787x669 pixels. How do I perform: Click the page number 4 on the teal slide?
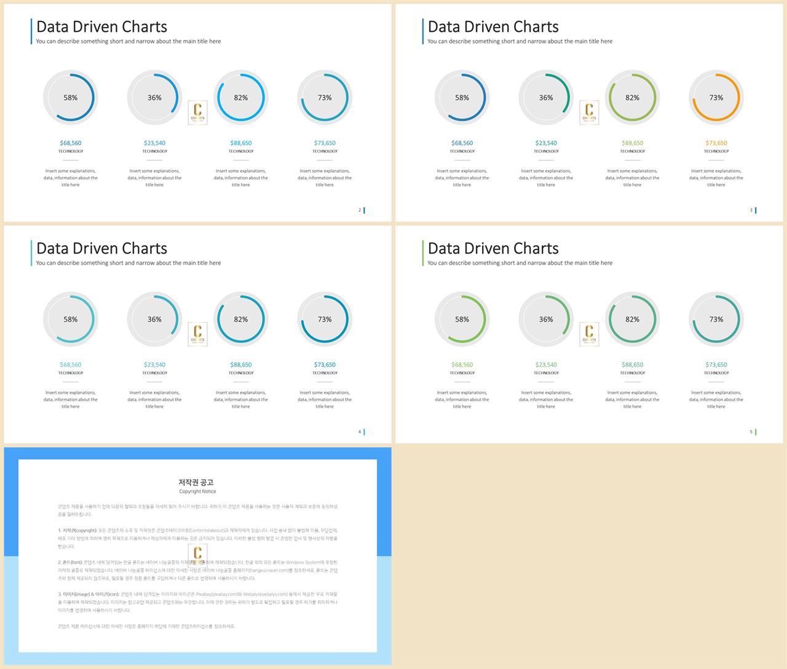pos(360,432)
